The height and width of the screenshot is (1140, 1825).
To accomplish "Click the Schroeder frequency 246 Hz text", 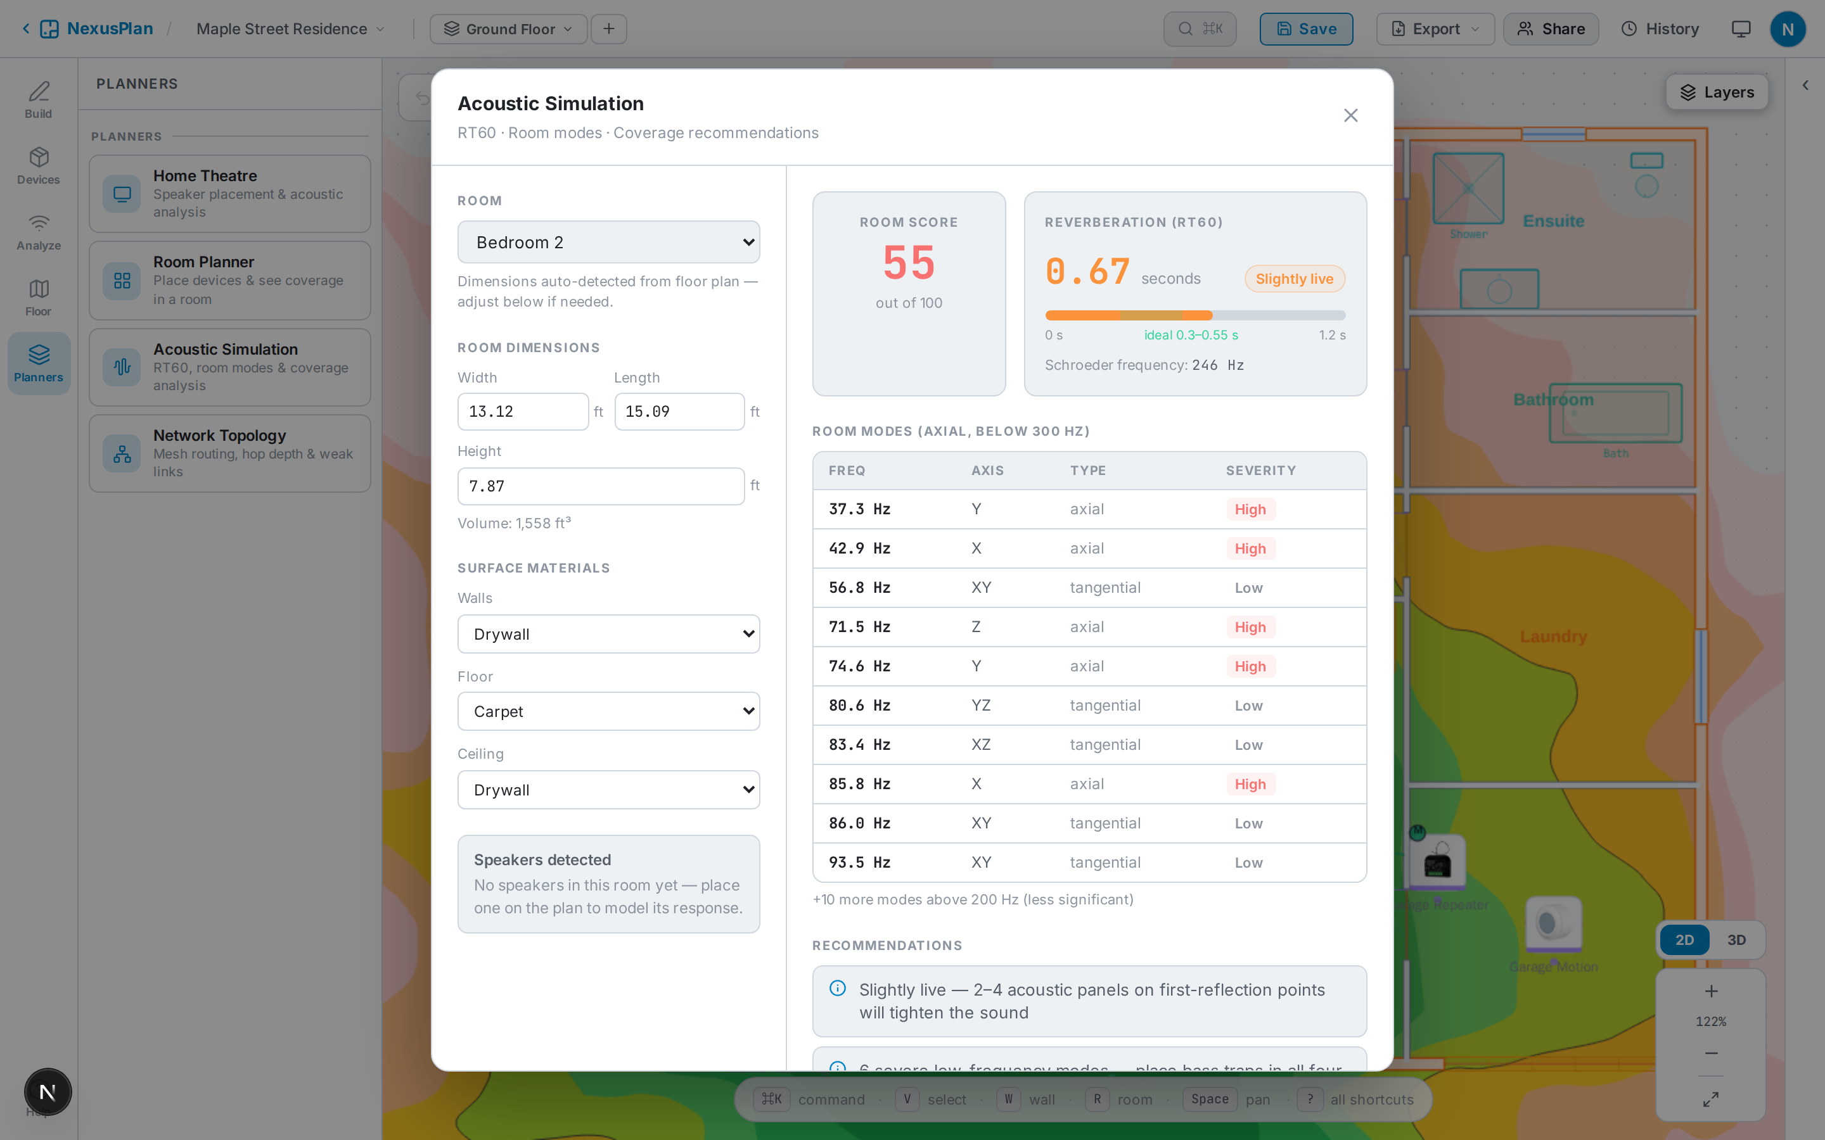I will pyautogui.click(x=1144, y=365).
